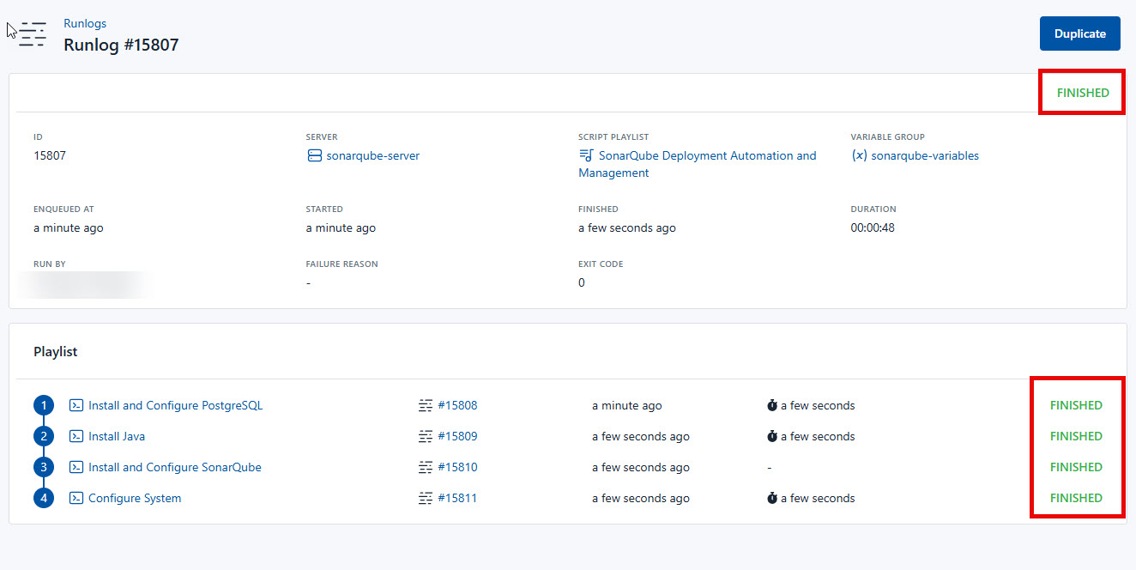Select step number 3 circle in playlist
This screenshot has width=1136, height=570.
click(x=44, y=467)
